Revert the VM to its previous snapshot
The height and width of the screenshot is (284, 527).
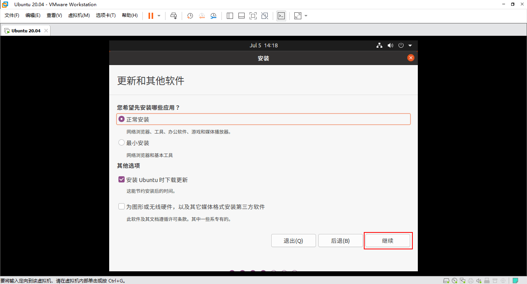pyautogui.click(x=202, y=16)
